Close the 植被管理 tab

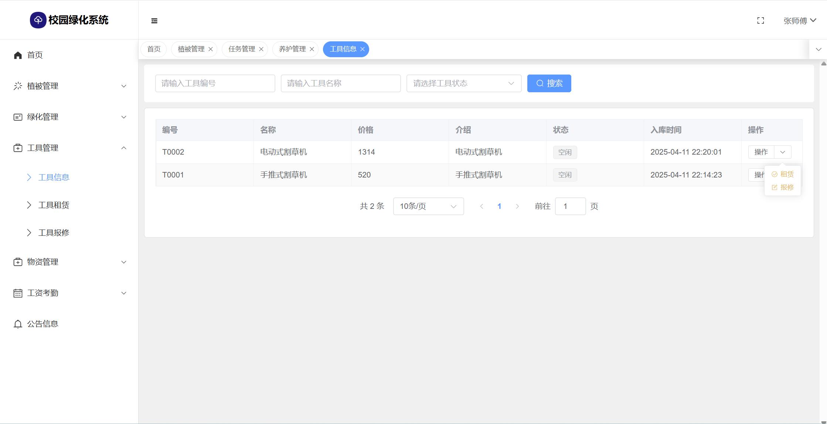(x=211, y=49)
